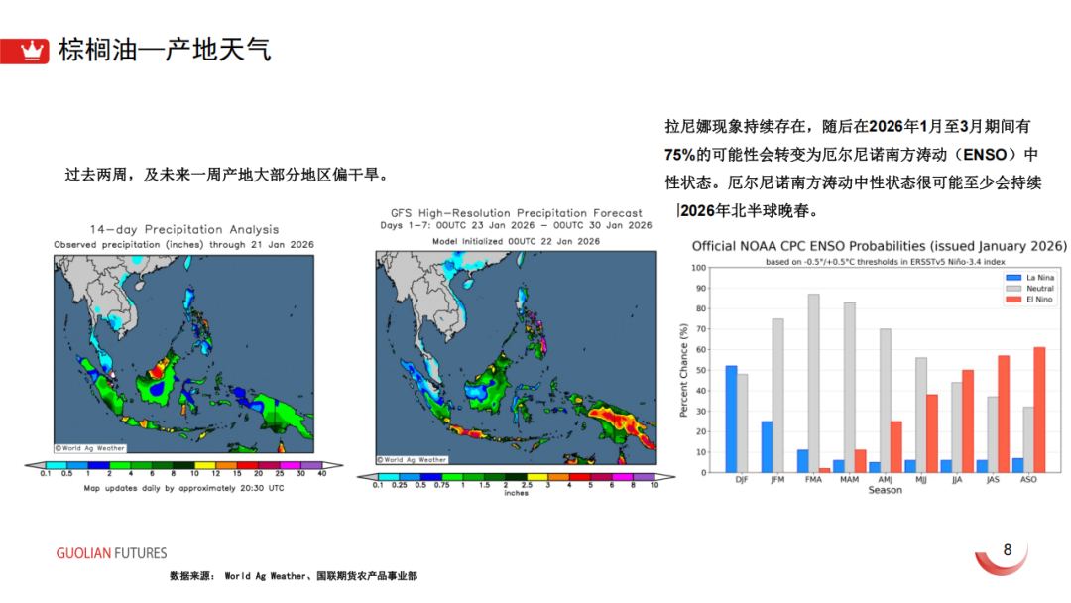This screenshot has width=1071, height=603.
Task: Click the red ASO El Nino bar
Action: [1039, 410]
